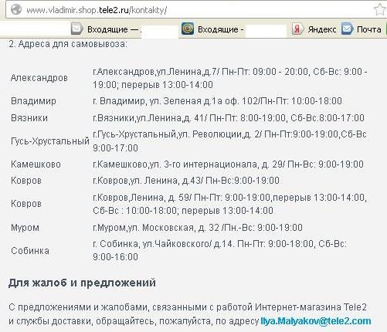The height and width of the screenshot is (332, 387).
Task: Click the Александров break text перерыв 13:00-14:00
Action: tap(167, 85)
